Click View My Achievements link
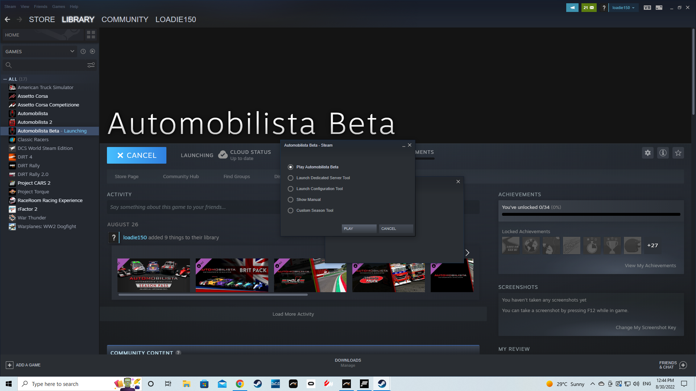The image size is (696, 391). click(x=650, y=266)
